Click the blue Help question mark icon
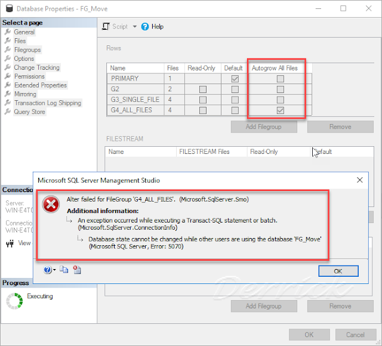382x346 pixels. click(x=144, y=26)
